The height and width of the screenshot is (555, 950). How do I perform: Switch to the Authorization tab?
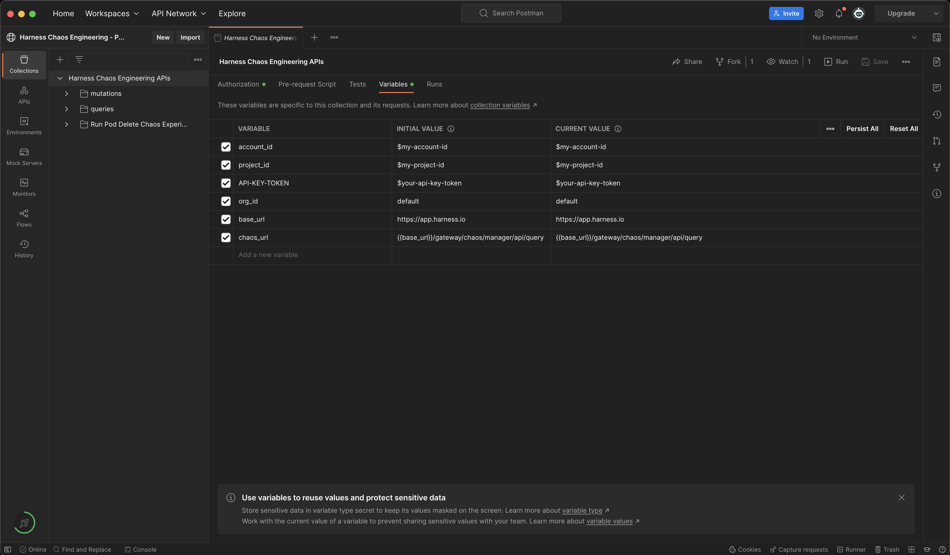(x=241, y=84)
